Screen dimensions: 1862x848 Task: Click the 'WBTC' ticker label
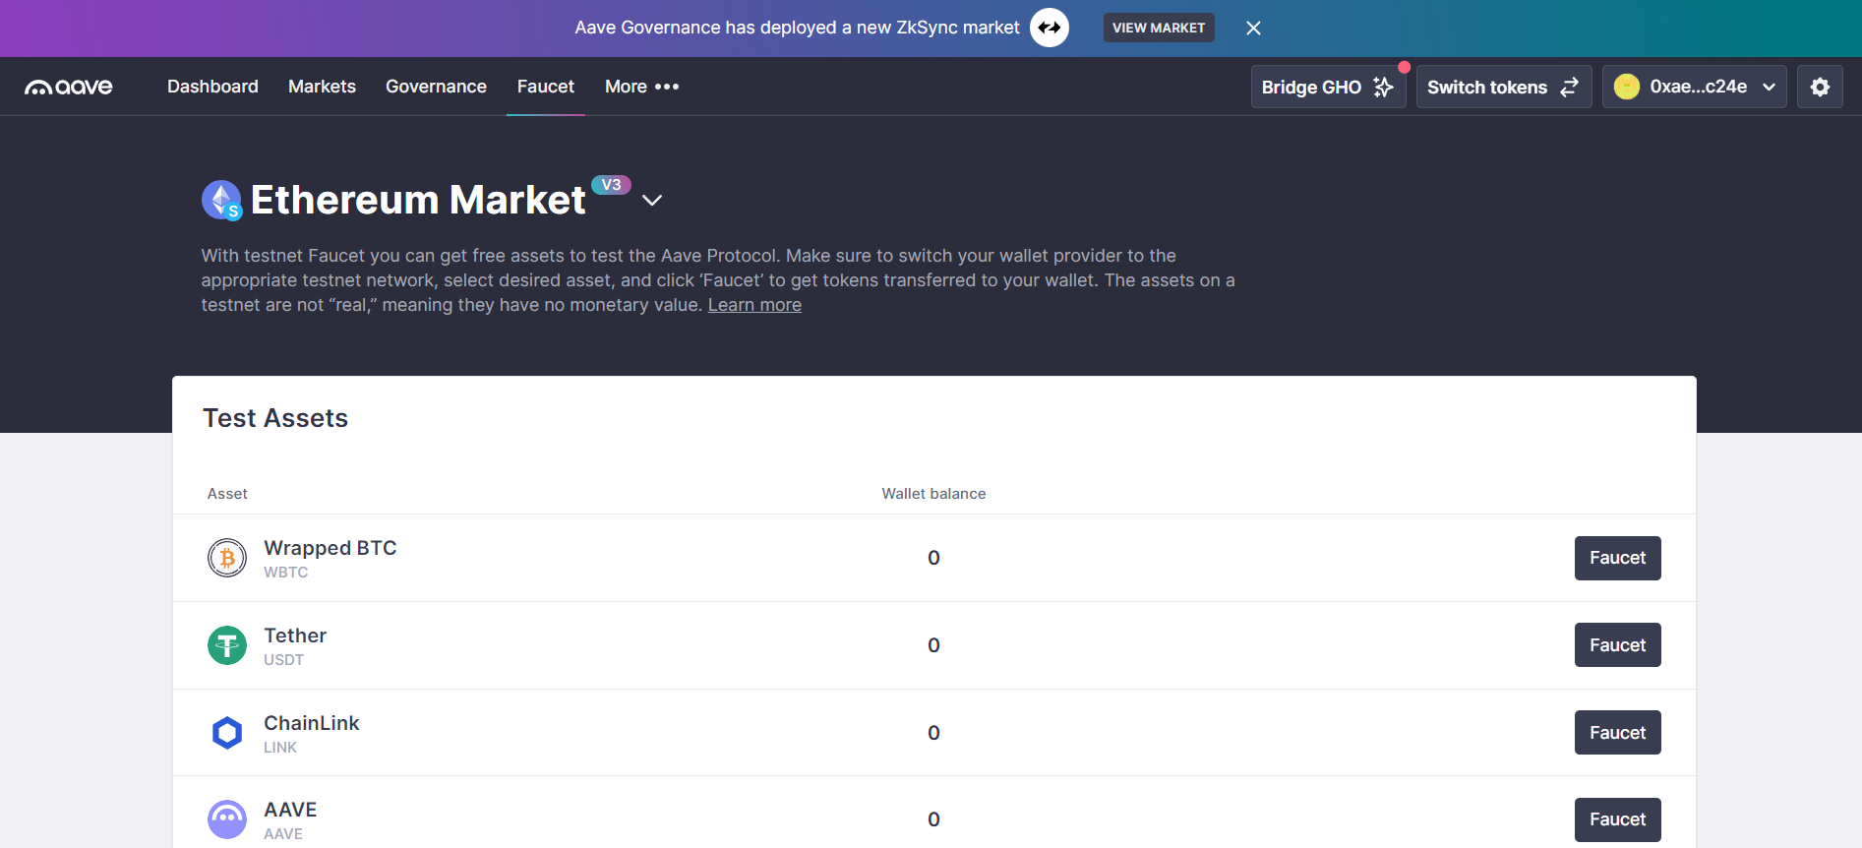pos(285,573)
